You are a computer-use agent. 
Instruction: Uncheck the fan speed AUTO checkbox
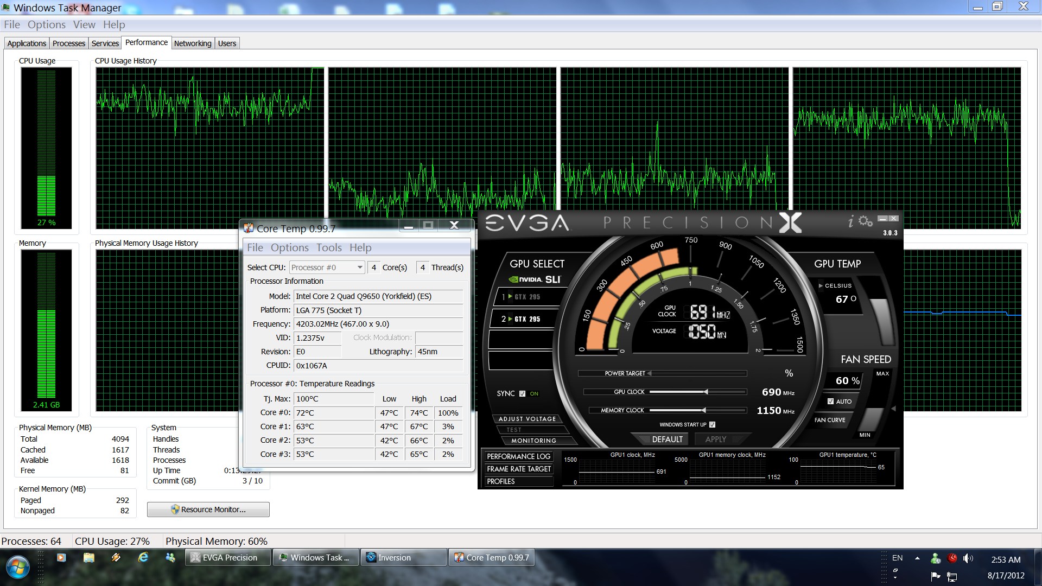click(830, 402)
